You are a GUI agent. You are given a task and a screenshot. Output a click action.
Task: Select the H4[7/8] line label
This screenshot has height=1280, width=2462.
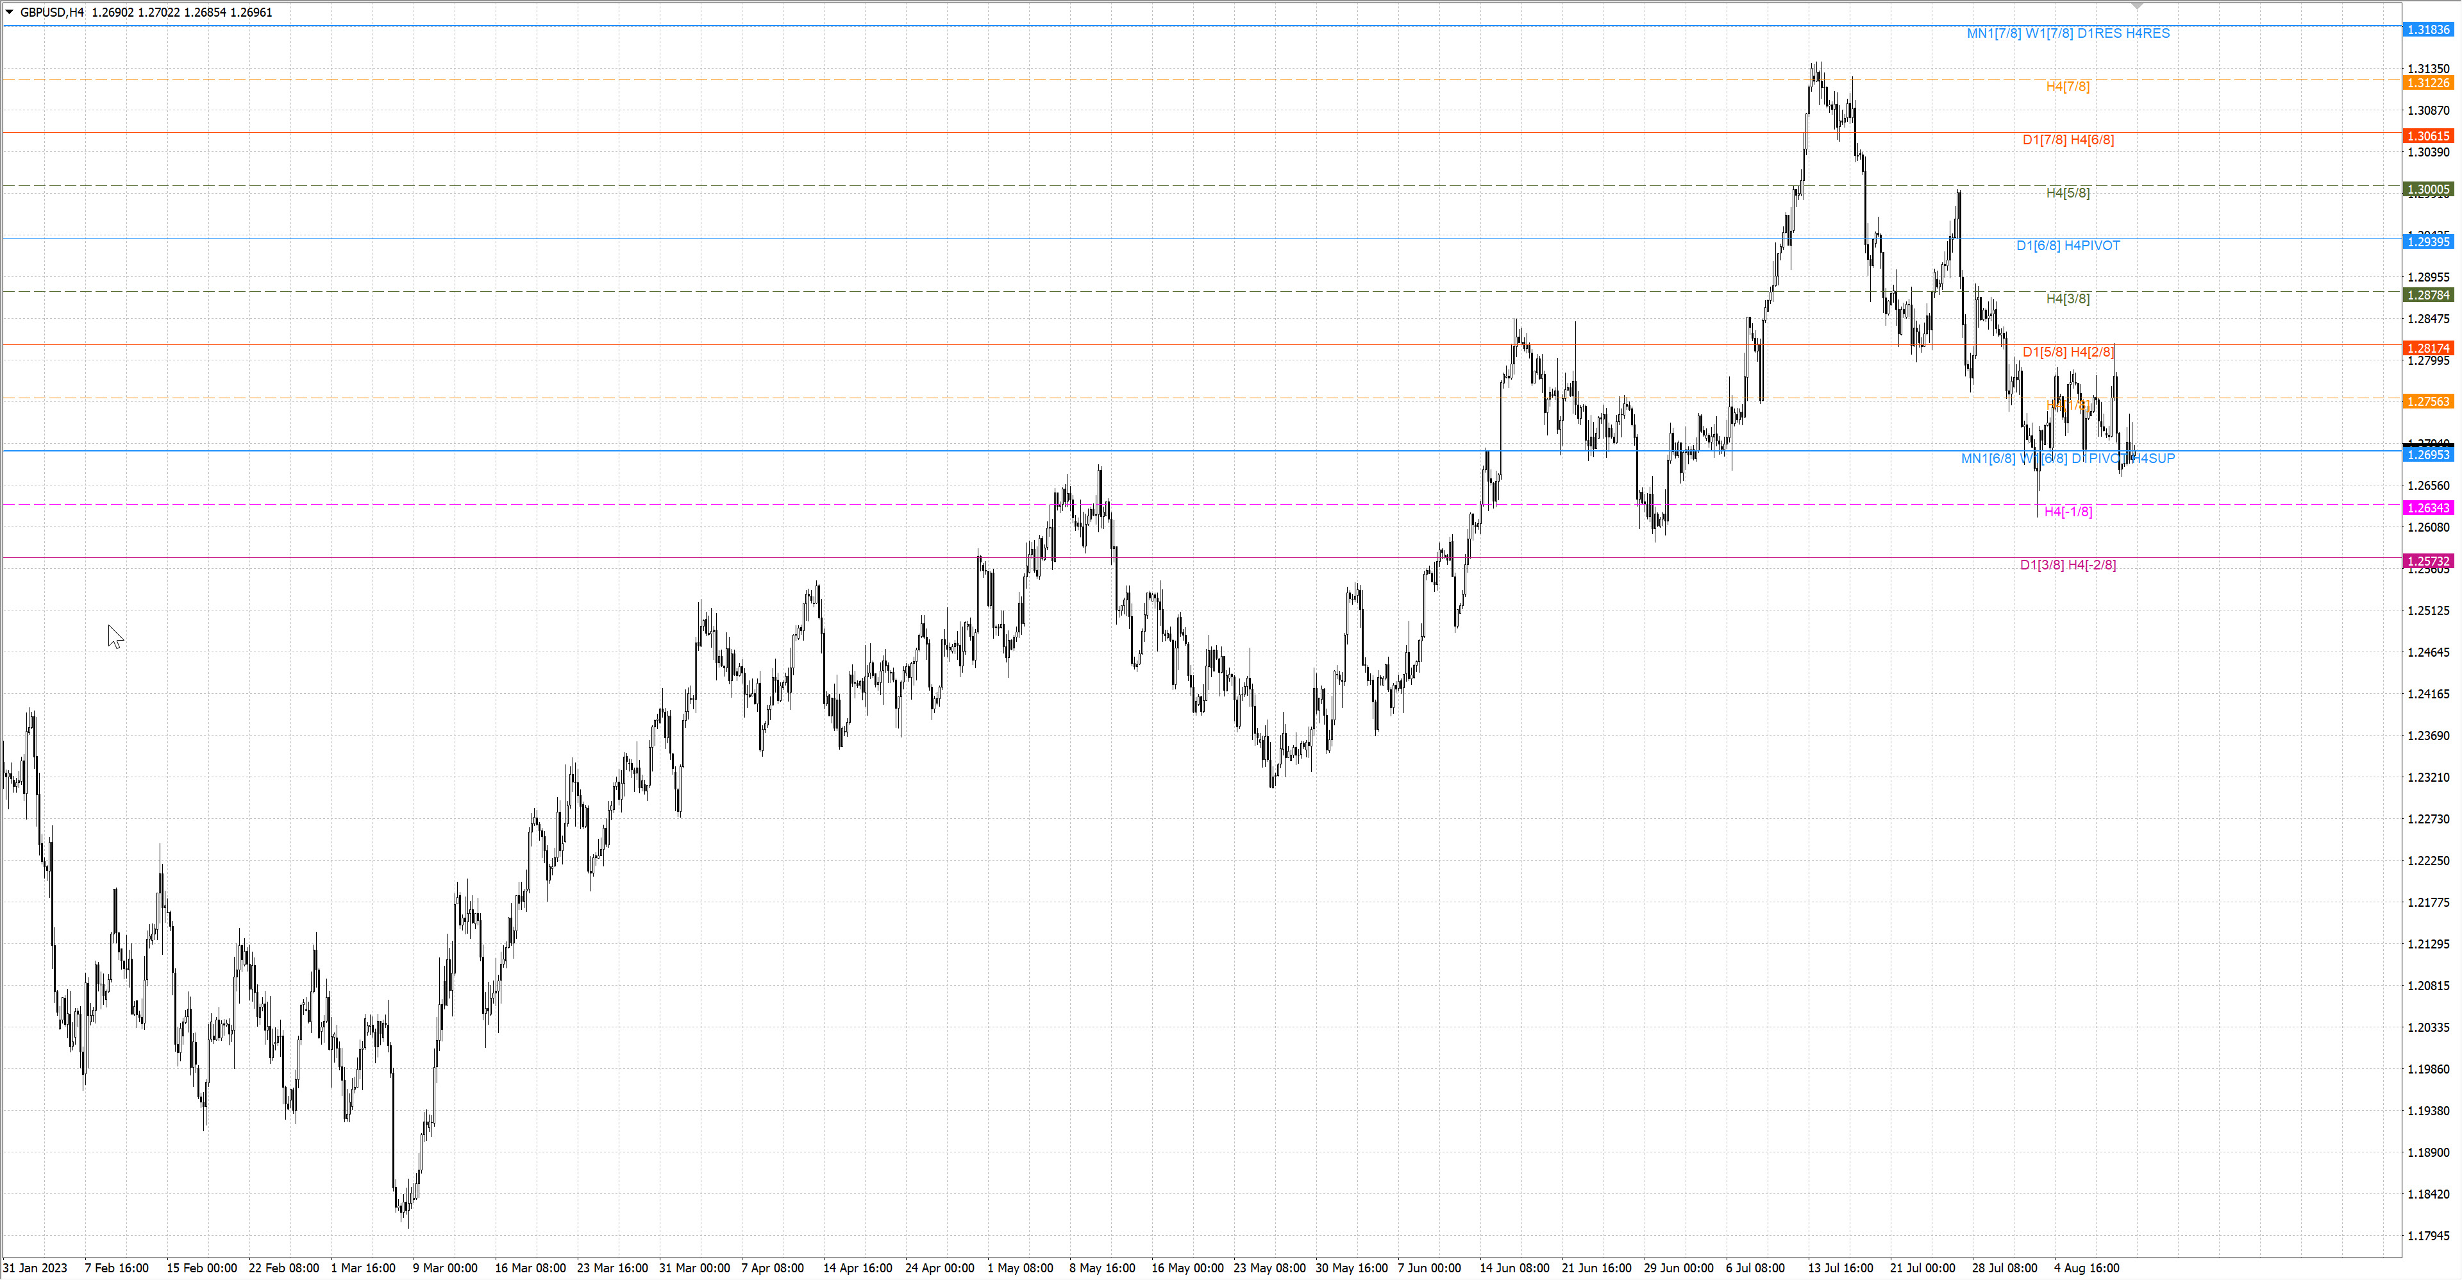click(x=2067, y=87)
